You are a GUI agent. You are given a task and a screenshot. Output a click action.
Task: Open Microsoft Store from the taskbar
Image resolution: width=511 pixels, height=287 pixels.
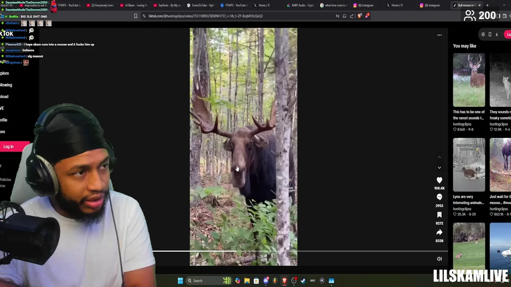[x=256, y=281]
